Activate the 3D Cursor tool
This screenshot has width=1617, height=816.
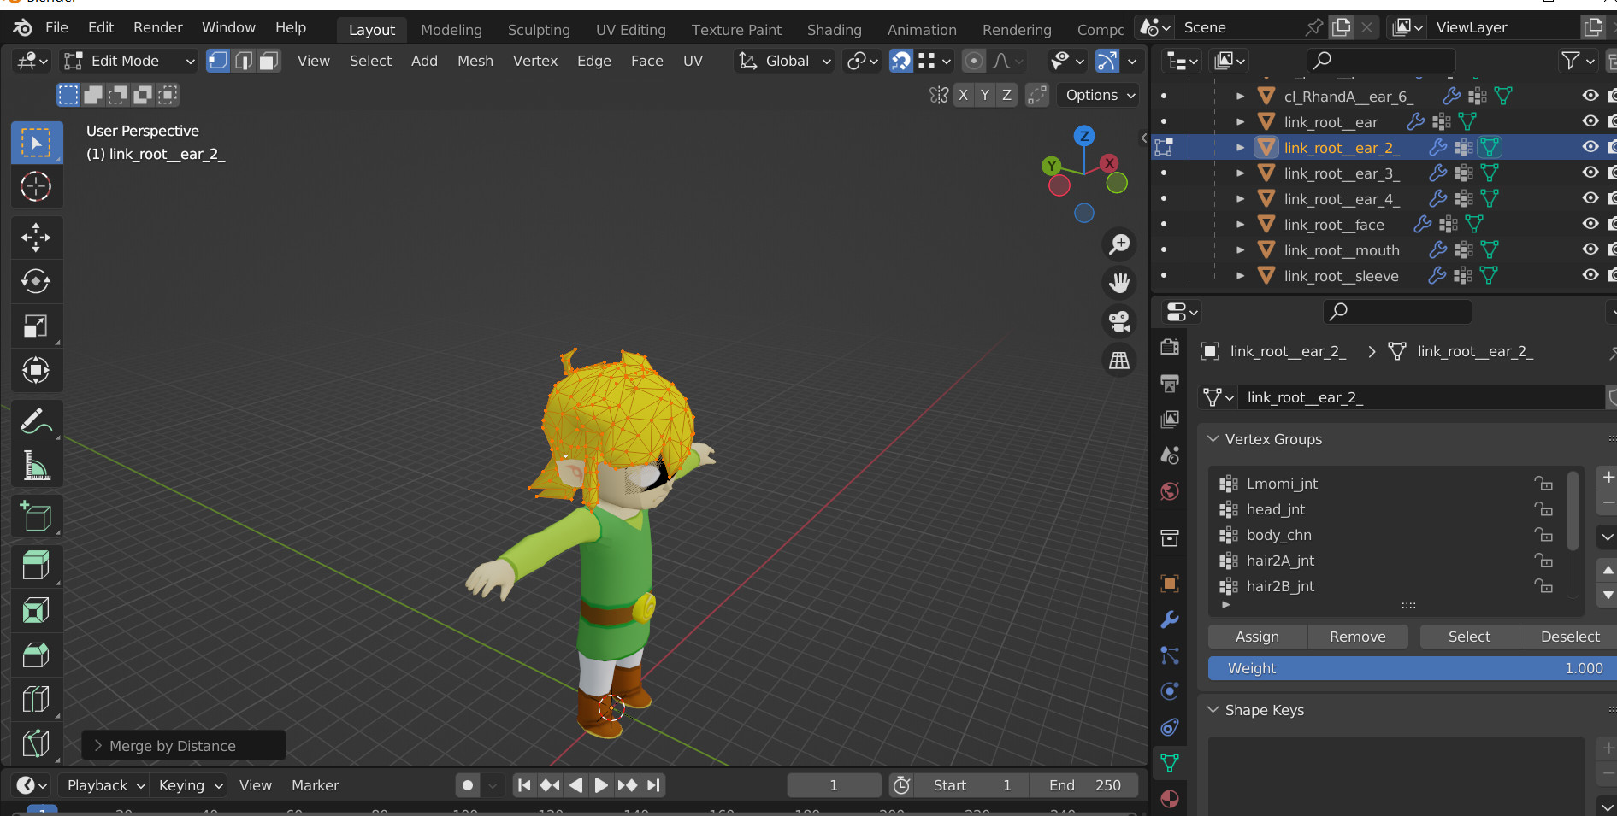pyautogui.click(x=36, y=186)
